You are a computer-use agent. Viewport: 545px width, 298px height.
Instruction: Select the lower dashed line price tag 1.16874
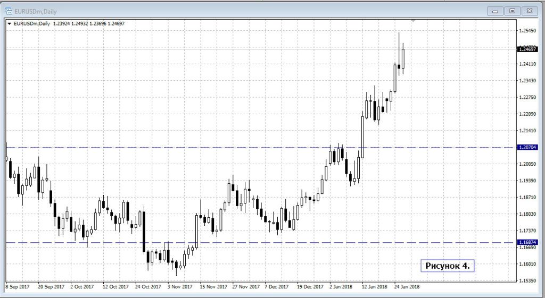tap(527, 243)
